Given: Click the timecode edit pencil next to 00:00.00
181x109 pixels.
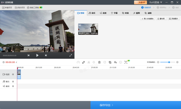Looking at the screenshot, I should click(17, 62).
